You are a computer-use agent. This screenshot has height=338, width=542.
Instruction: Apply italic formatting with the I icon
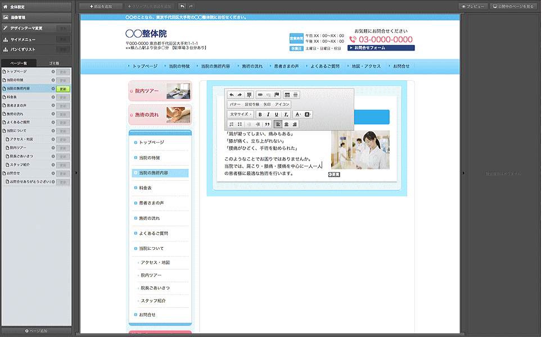(268, 115)
